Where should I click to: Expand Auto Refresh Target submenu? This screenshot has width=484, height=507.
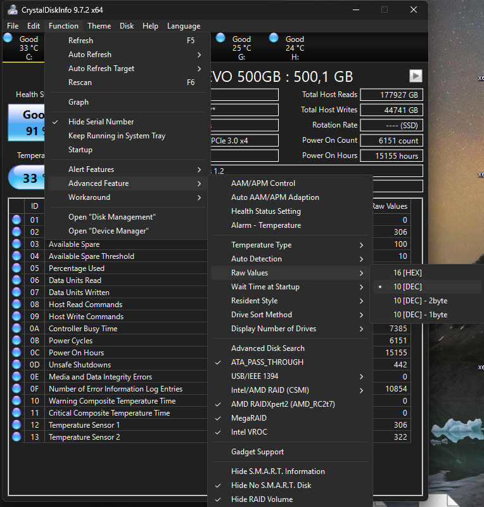click(x=127, y=69)
